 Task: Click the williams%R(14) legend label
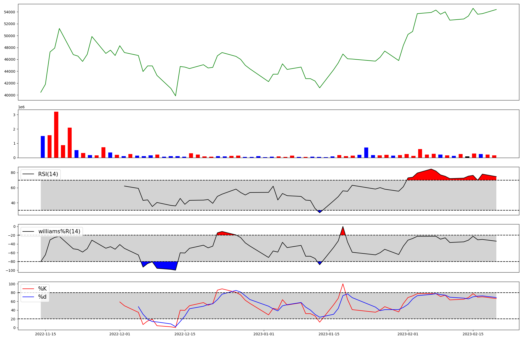pyautogui.click(x=59, y=231)
